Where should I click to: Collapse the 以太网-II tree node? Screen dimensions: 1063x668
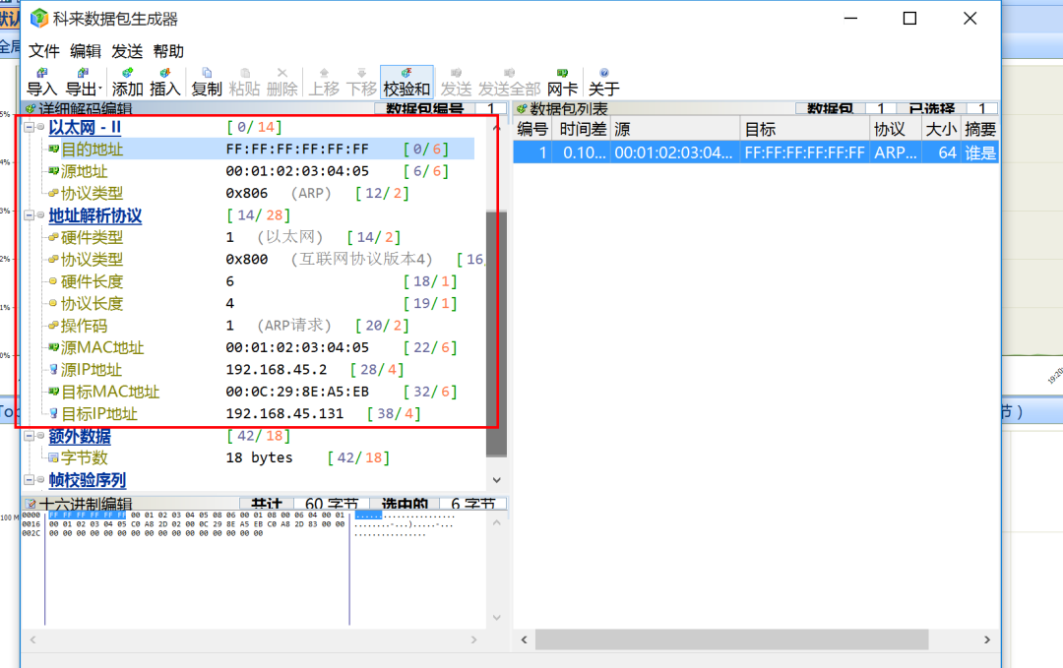pyautogui.click(x=30, y=127)
